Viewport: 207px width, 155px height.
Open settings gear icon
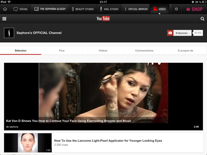pos(176,9)
